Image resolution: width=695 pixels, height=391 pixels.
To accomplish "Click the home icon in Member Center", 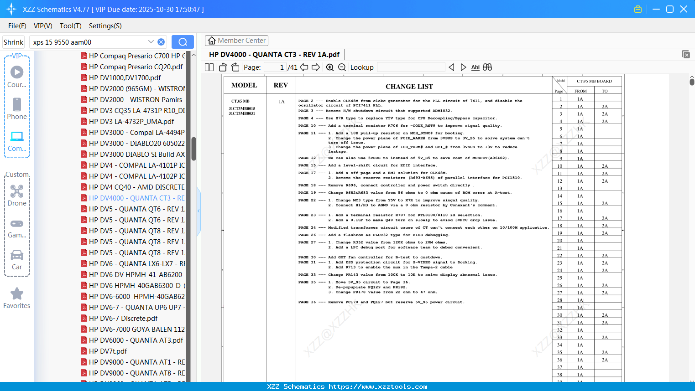I will click(212, 41).
